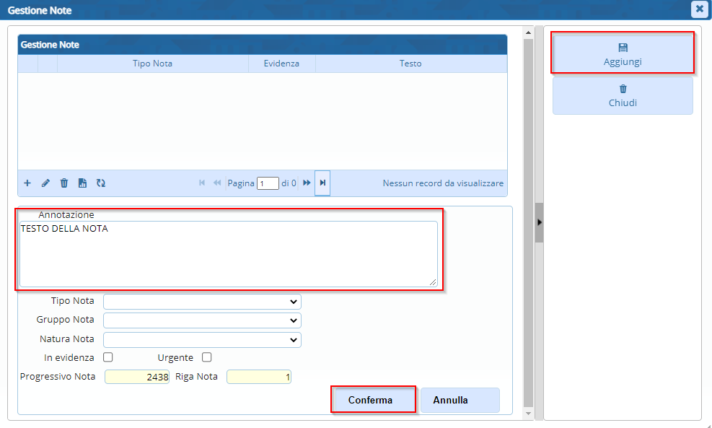
Task: Tick the Urgente checkbox
Action: pyautogui.click(x=207, y=357)
